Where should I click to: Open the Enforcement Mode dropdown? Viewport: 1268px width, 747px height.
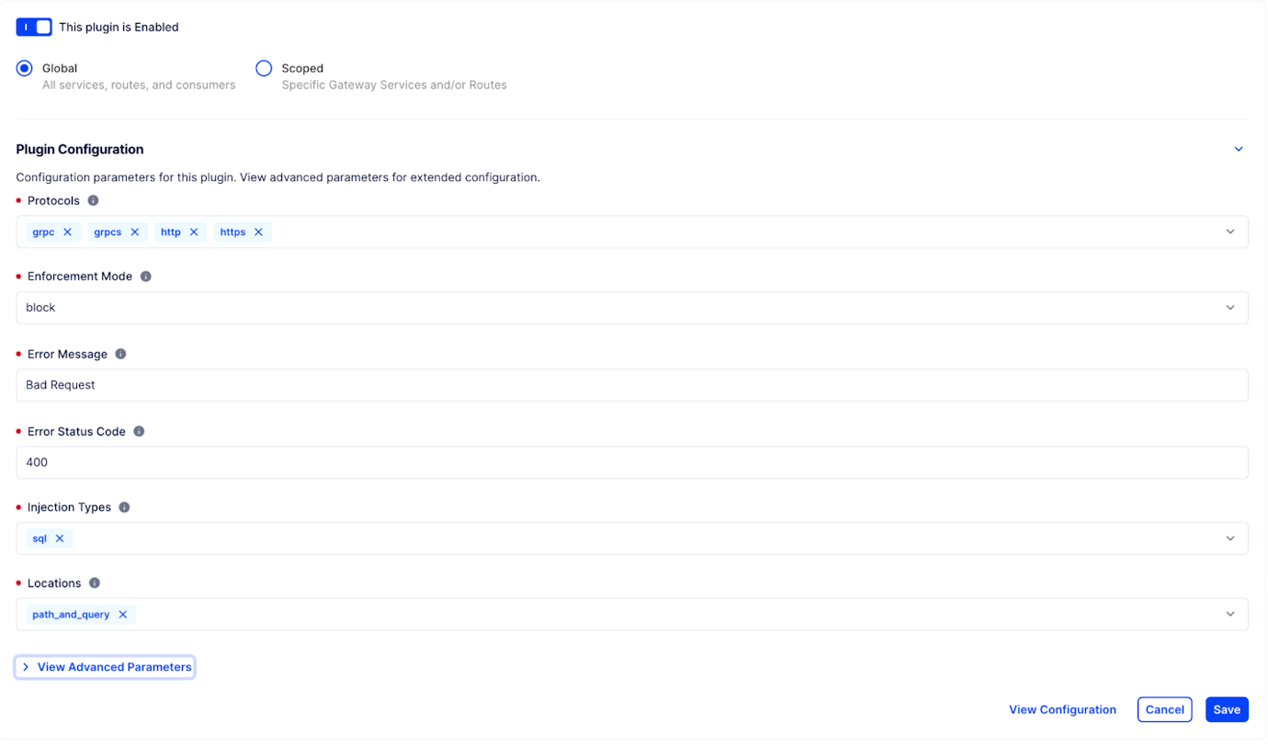click(x=1230, y=307)
